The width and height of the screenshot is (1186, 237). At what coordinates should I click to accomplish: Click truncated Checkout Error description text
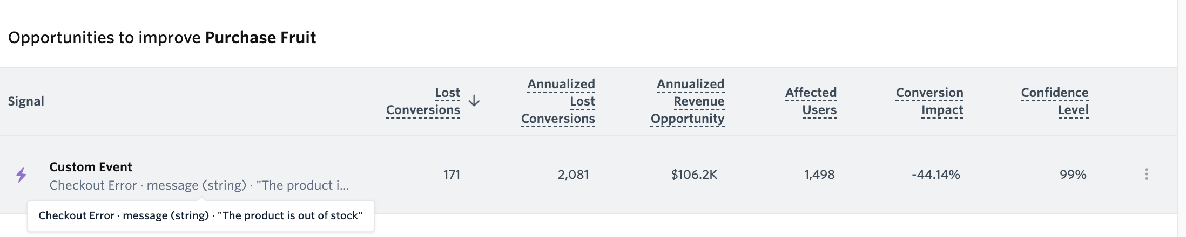[x=199, y=185]
